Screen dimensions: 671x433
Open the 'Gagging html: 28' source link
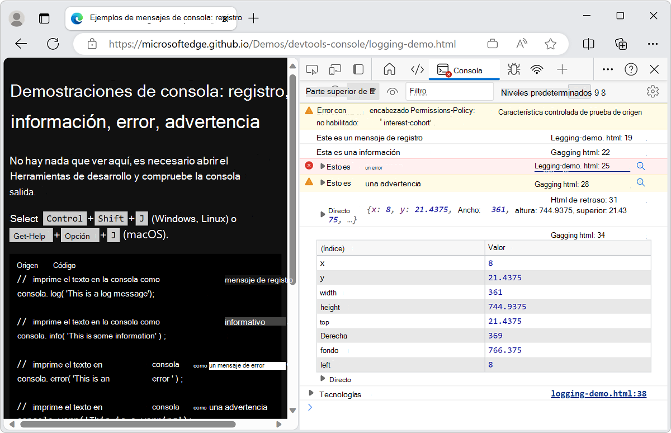(561, 184)
